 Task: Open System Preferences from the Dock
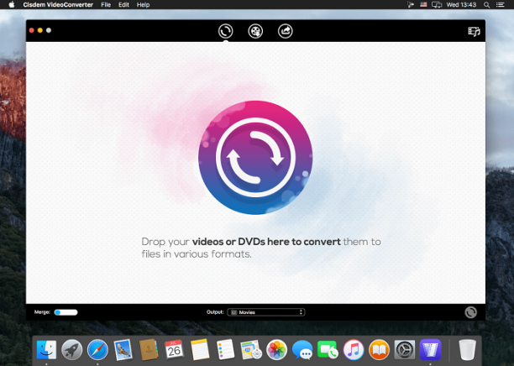[x=405, y=350]
